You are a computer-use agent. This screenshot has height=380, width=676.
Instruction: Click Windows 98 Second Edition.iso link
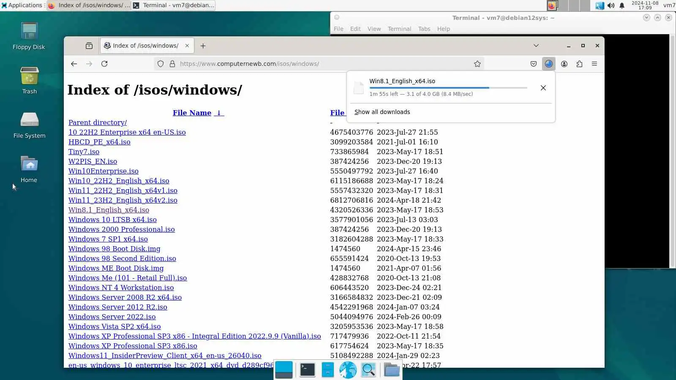[x=122, y=258]
